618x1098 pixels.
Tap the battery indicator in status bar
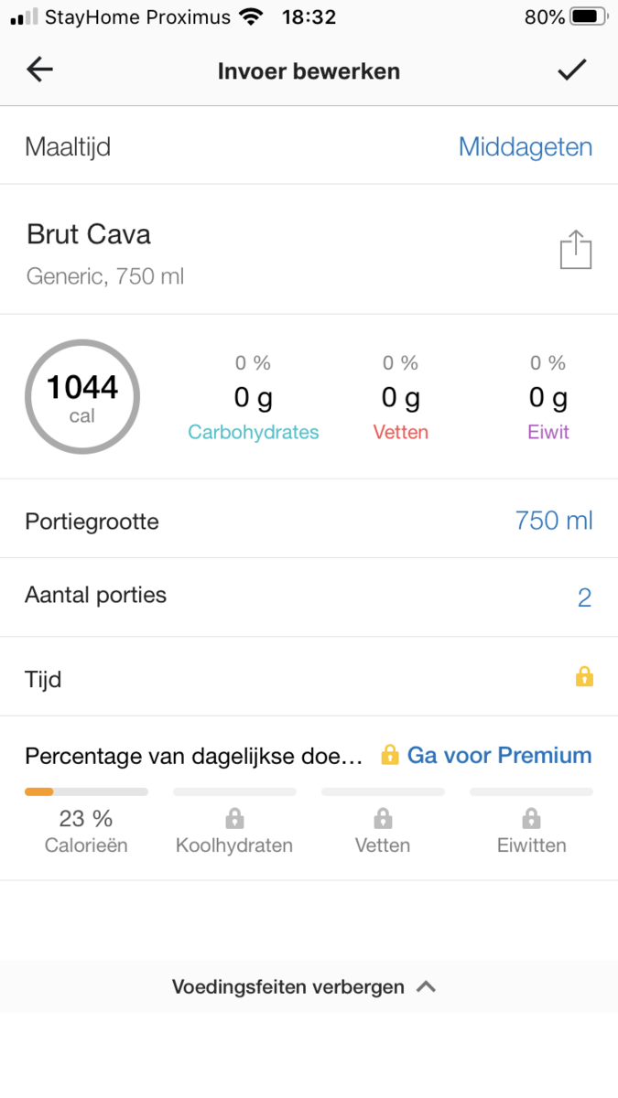pyautogui.click(x=589, y=16)
